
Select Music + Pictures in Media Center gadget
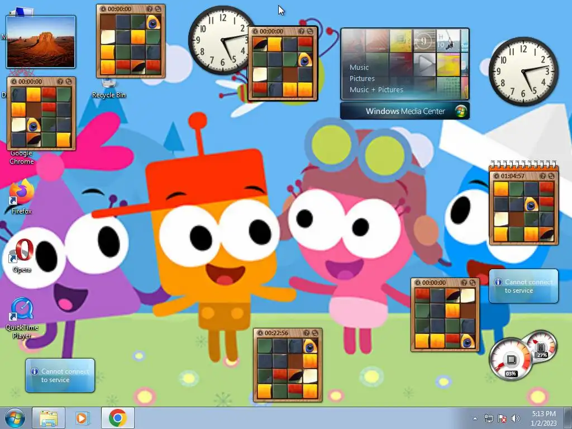pos(376,90)
